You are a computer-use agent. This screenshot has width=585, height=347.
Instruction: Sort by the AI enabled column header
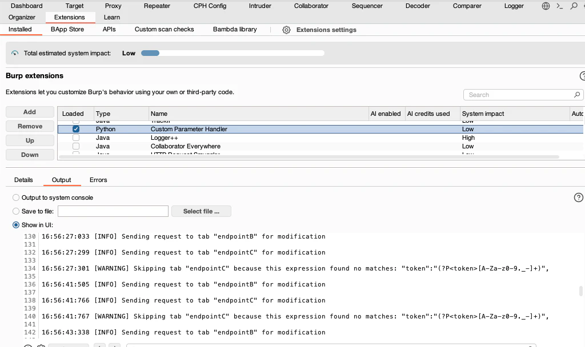[x=387, y=114]
